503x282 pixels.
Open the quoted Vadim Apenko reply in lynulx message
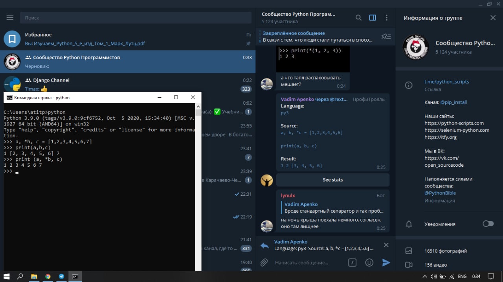point(333,207)
